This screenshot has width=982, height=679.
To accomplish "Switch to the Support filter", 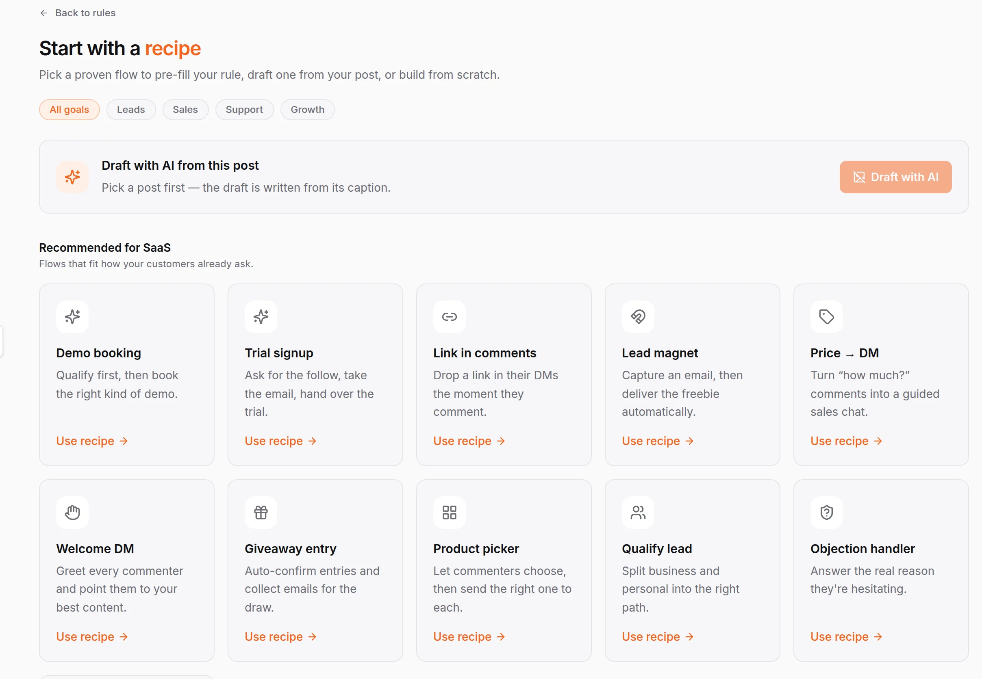I will 244,110.
